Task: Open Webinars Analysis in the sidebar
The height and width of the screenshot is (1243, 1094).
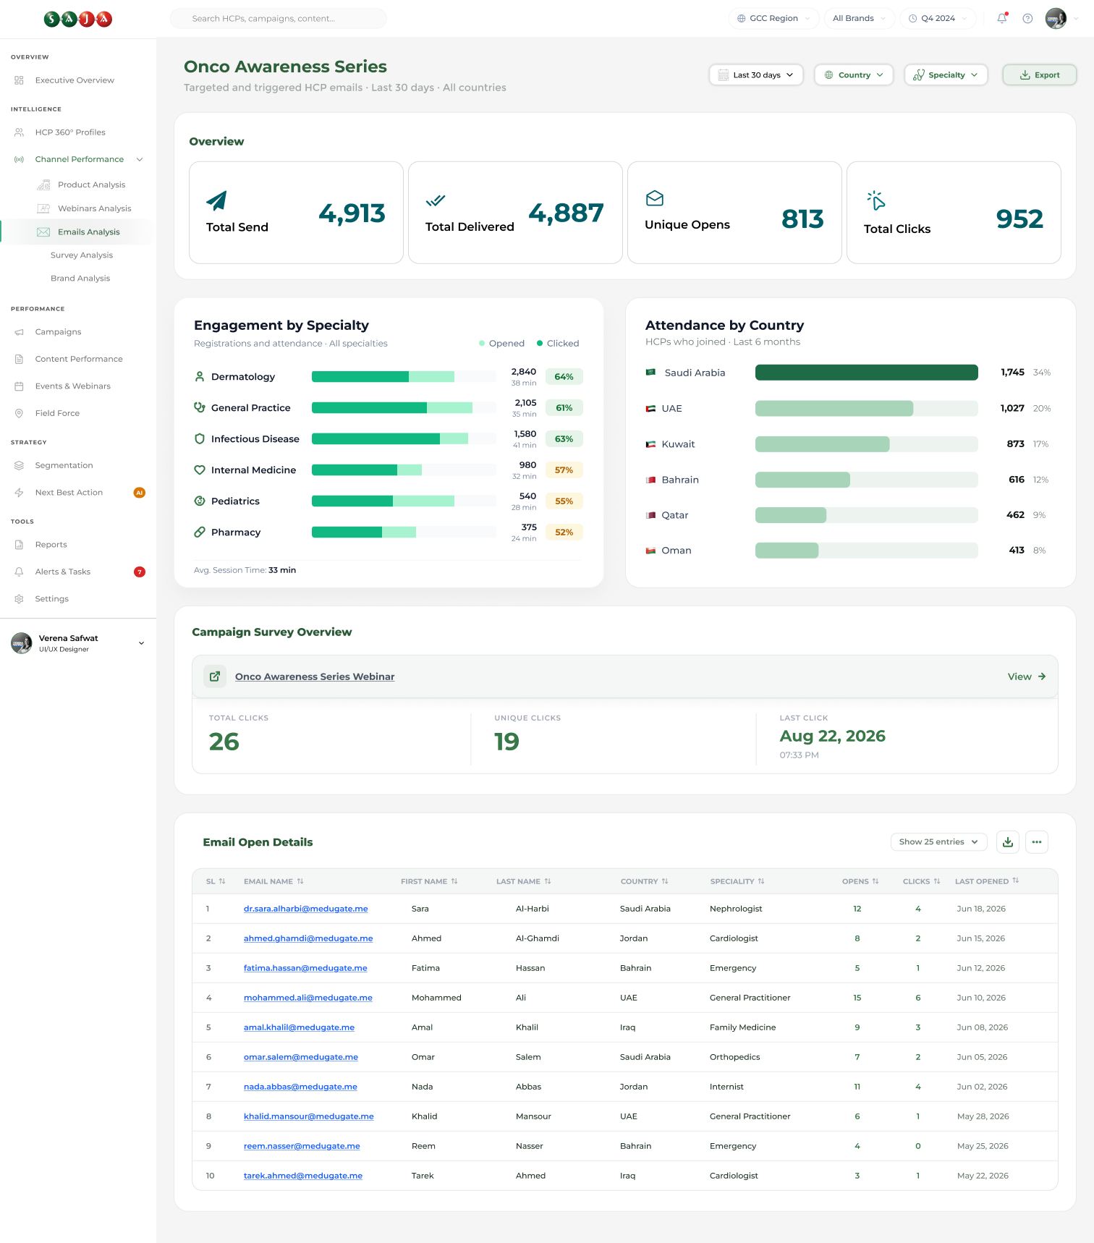Action: pyautogui.click(x=94, y=208)
